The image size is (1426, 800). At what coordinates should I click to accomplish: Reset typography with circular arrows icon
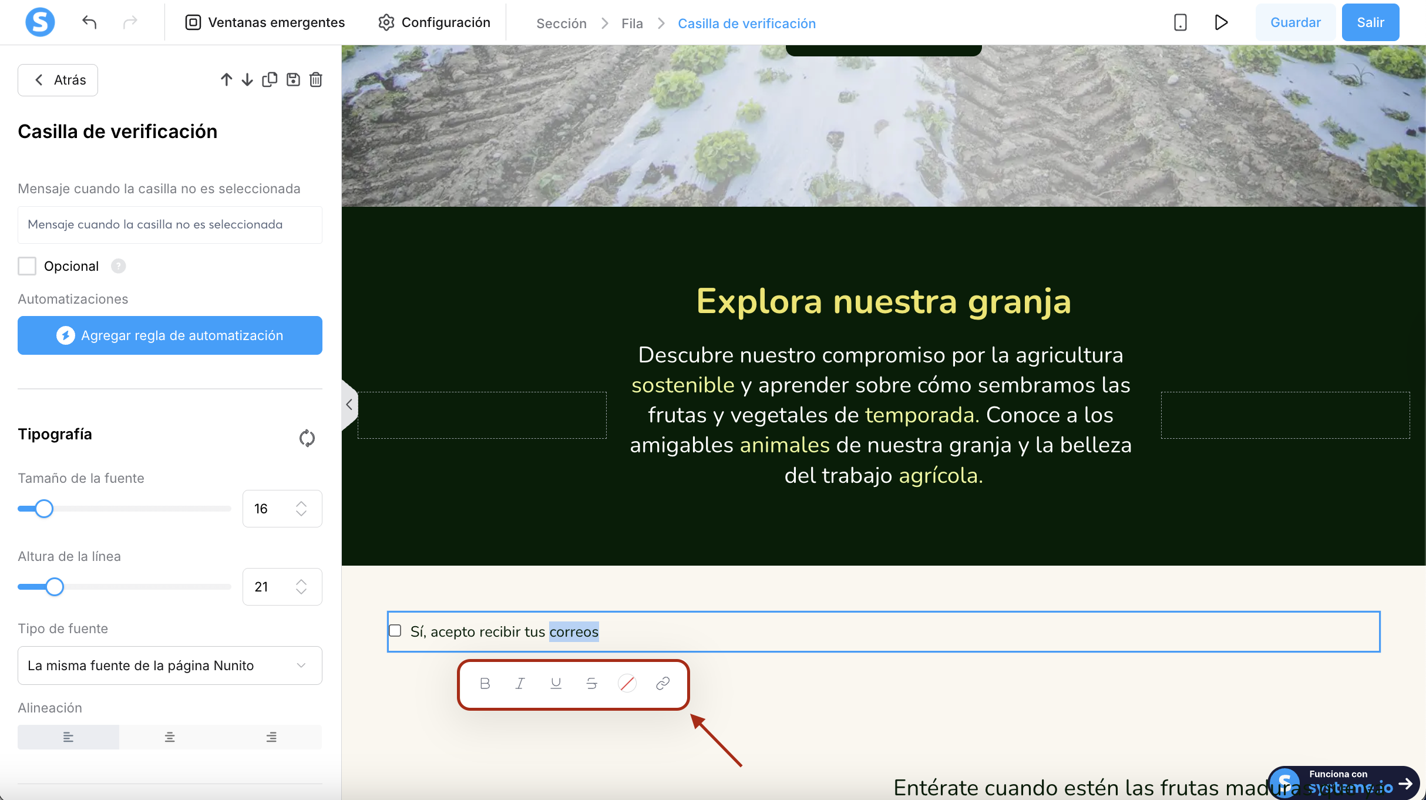click(307, 438)
